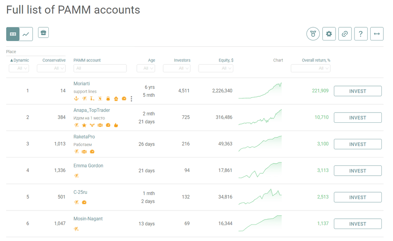Show more badges for Moriarti (three dots)

[132, 99]
